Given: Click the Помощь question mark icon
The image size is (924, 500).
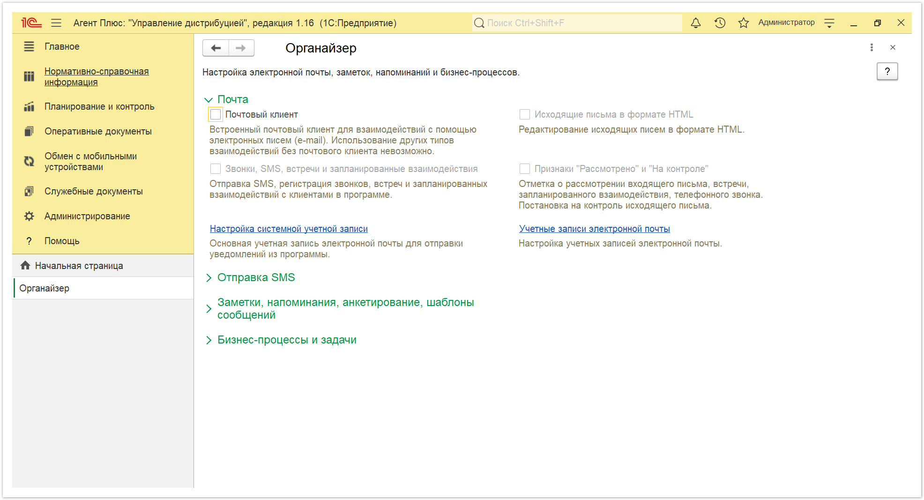Looking at the screenshot, I should click(29, 241).
